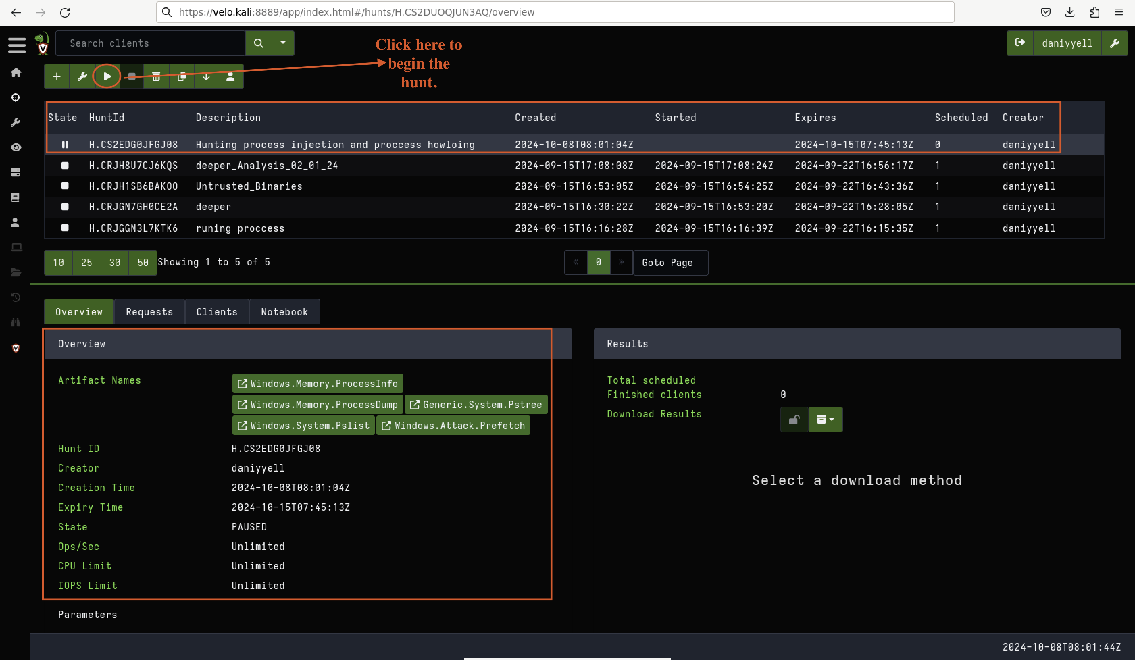1135x660 pixels.
Task: Open virtual filesystem folder sidebar icon
Action: [x=16, y=272]
